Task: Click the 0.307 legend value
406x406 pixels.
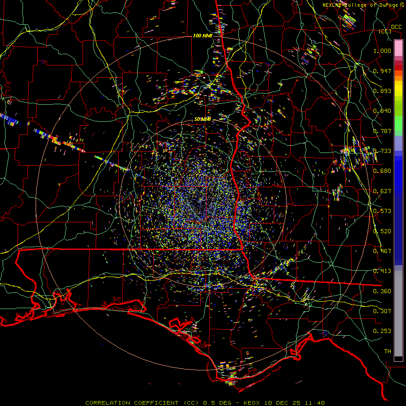Action: [382, 311]
